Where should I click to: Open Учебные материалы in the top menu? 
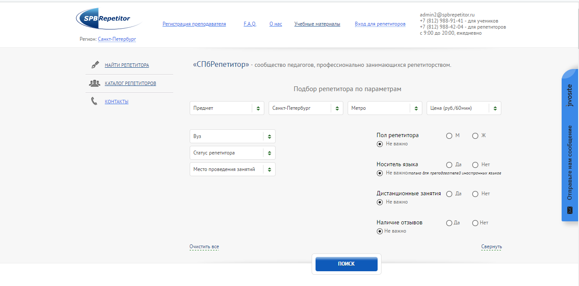pyautogui.click(x=317, y=24)
